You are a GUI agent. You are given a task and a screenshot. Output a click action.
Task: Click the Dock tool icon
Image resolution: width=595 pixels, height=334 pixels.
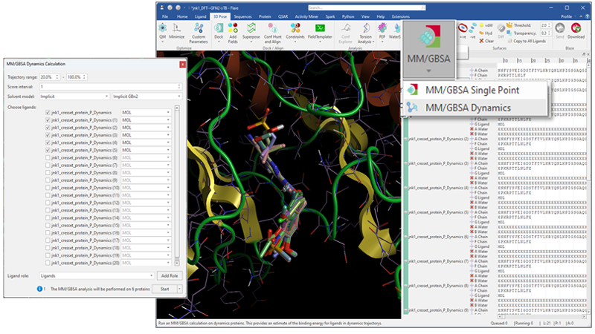[219, 28]
